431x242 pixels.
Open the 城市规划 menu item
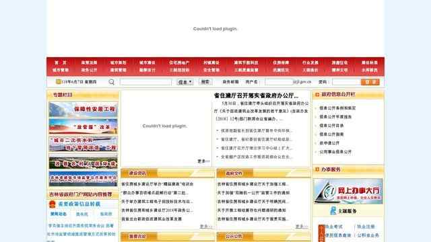pos(119,63)
